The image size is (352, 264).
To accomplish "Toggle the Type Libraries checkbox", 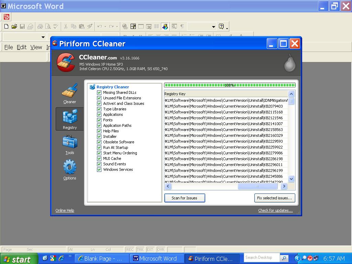I will click(99, 109).
